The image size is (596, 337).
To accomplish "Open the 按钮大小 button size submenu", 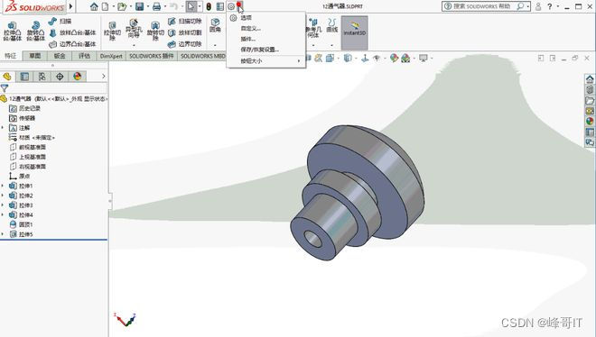I will [266, 60].
